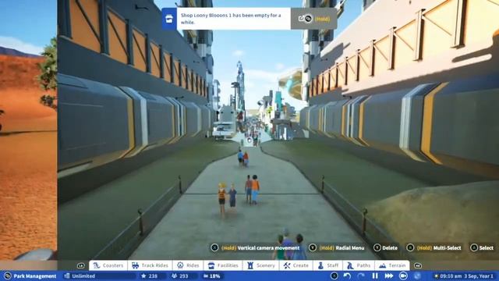Click the star rating icon
The image size is (499, 281).
[143, 276]
